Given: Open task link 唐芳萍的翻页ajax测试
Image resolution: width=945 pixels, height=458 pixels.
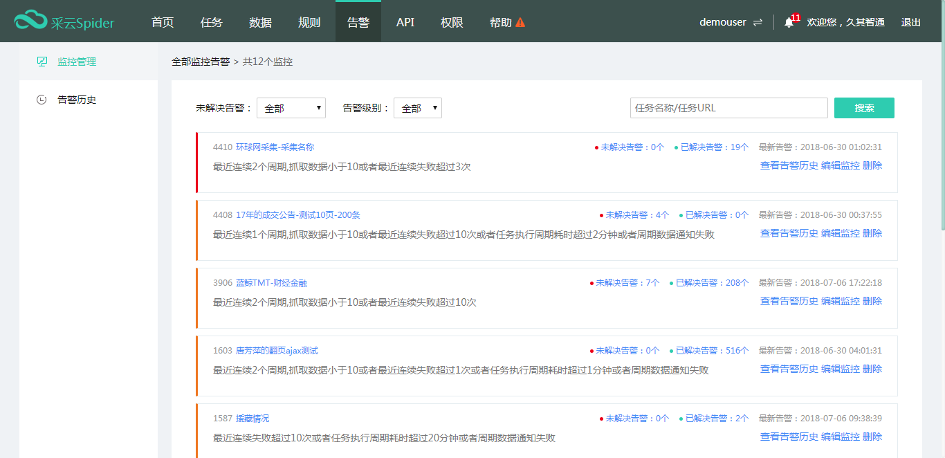Looking at the screenshot, I should [277, 350].
